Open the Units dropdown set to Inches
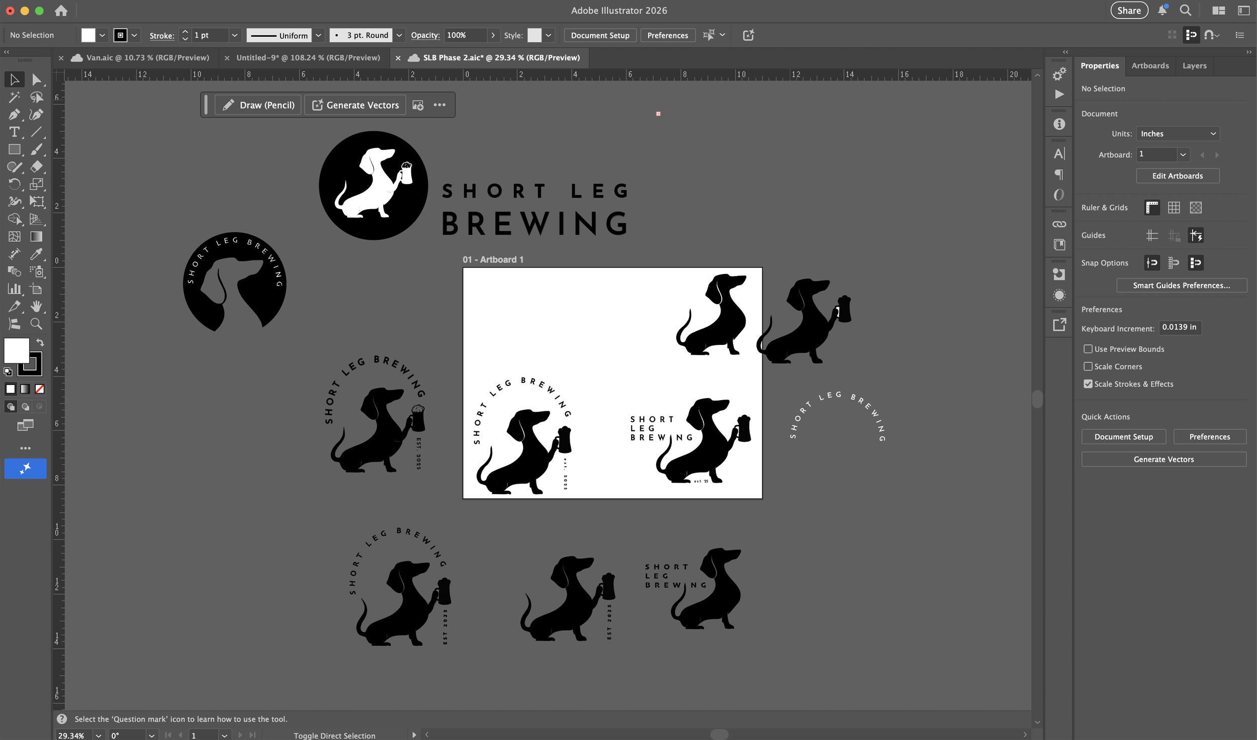The width and height of the screenshot is (1257, 740). tap(1178, 134)
